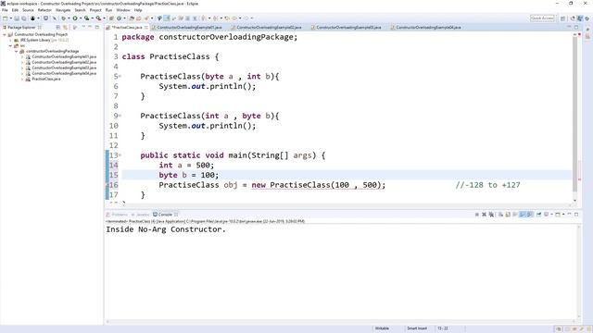Click Remove Launch icon in Console
Screen dimensions: 593x333
pos(484,215)
